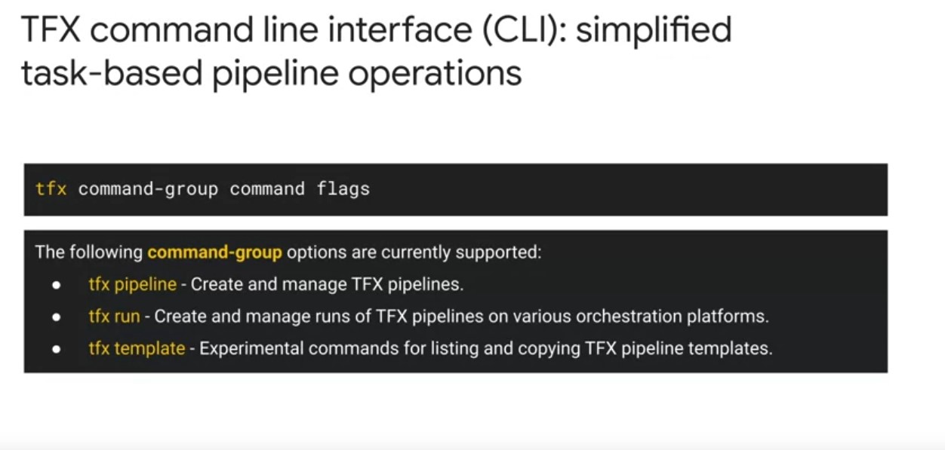Click the yellow "tfx pipeline" command text

(x=132, y=284)
